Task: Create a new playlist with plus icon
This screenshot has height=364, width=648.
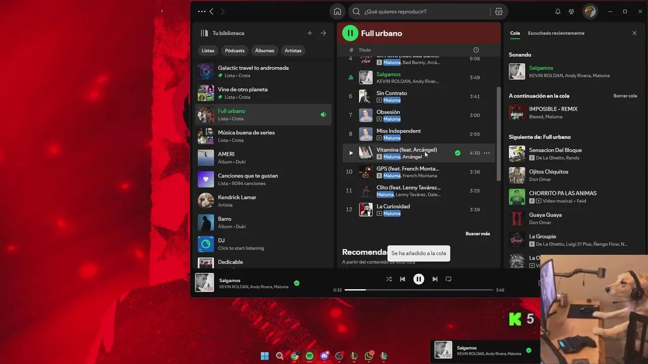Action: pos(310,33)
